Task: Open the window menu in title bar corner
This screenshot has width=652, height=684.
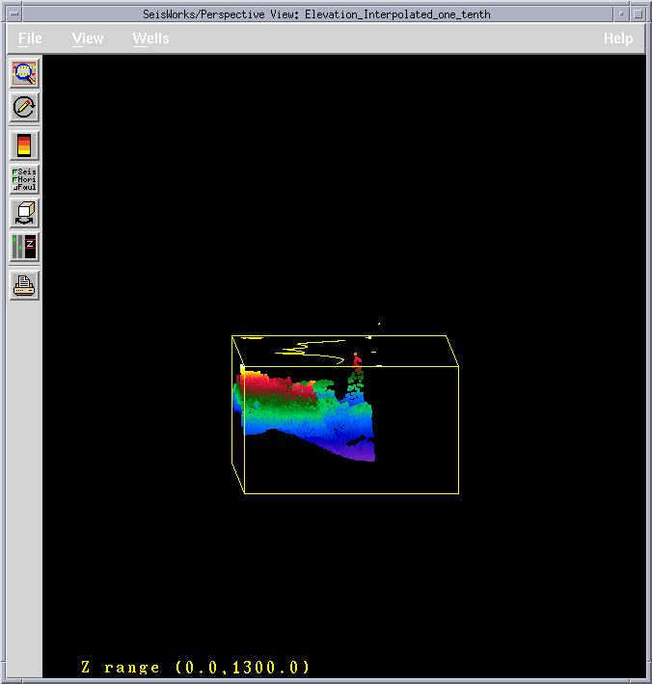Action: click(12, 13)
